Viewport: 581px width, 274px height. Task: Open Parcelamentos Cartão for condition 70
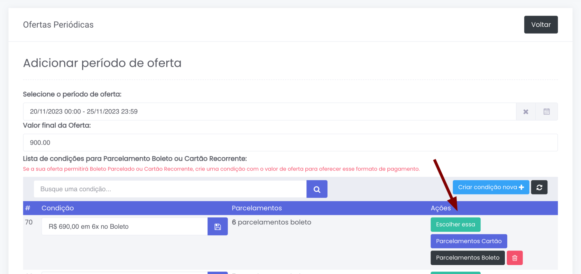[469, 241]
